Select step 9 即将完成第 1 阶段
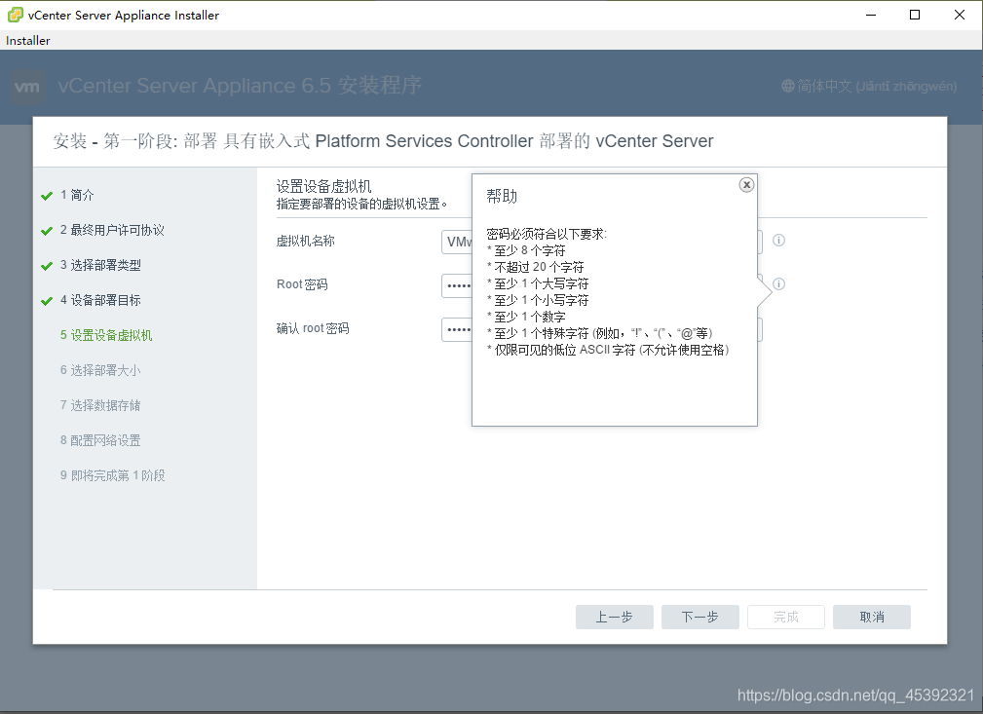 pyautogui.click(x=113, y=475)
